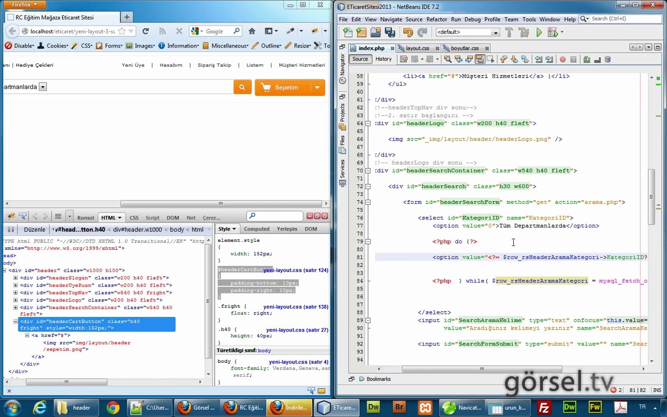Open the Disable menu in Web Developer toolbar
This screenshot has width=667, height=417.
tap(19, 46)
